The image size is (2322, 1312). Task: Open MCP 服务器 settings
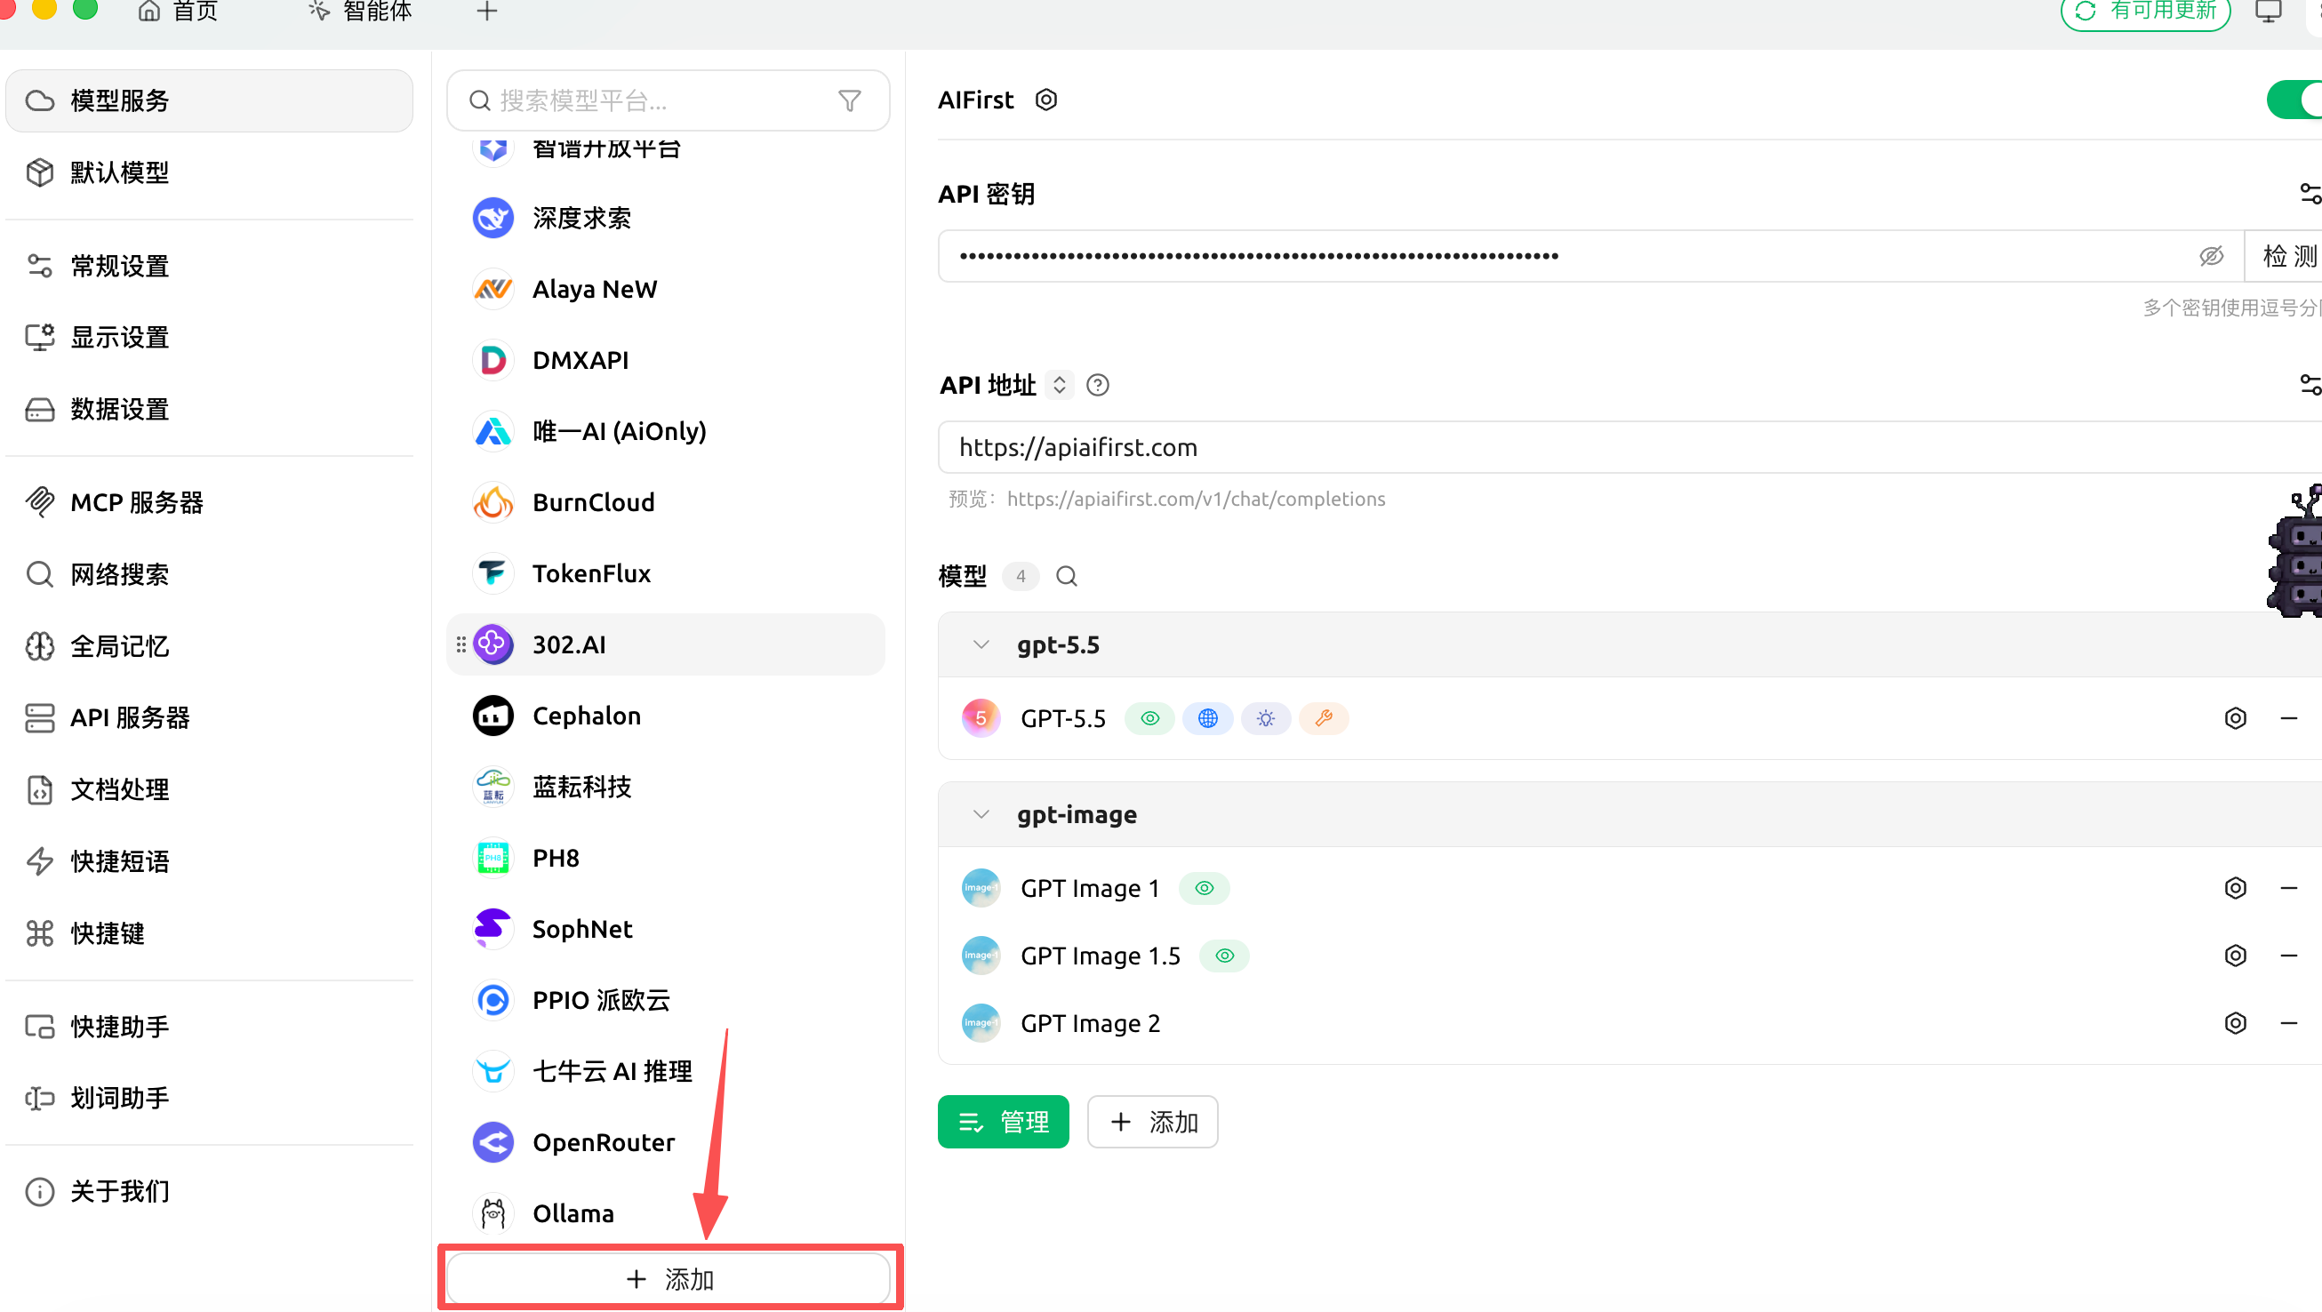pyautogui.click(x=209, y=503)
